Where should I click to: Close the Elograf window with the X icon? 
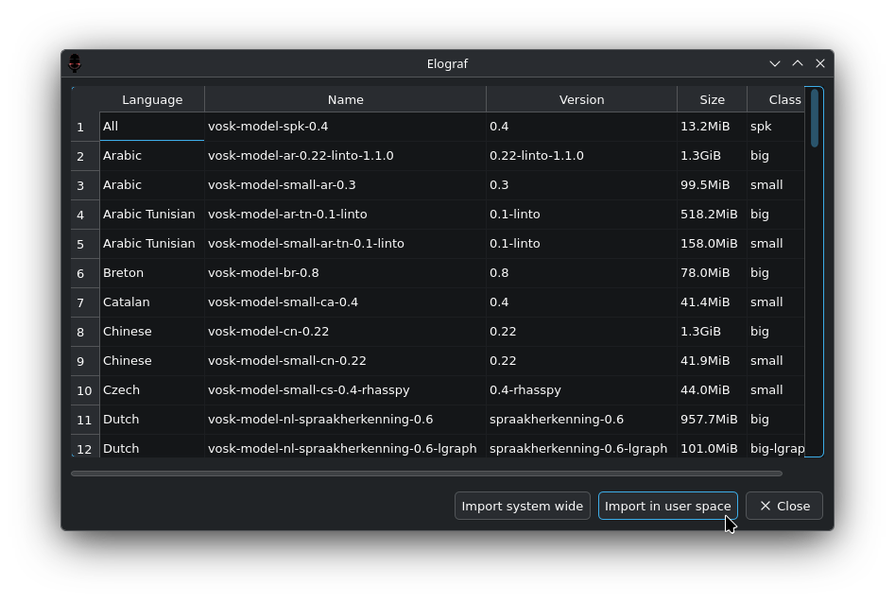pyautogui.click(x=820, y=63)
